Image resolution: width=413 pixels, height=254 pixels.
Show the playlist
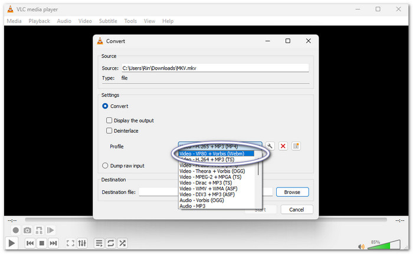(99, 243)
